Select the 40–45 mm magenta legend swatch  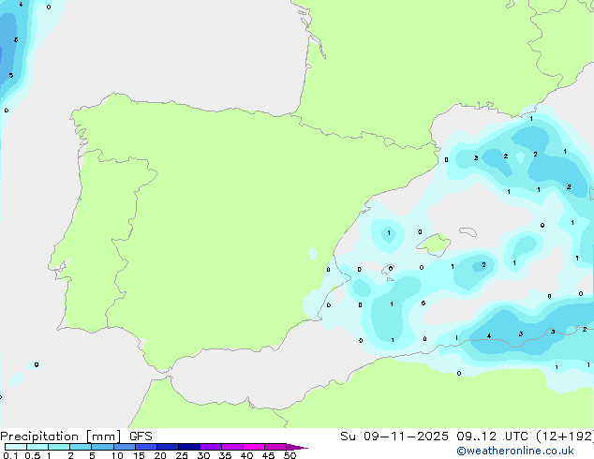[x=254, y=447]
